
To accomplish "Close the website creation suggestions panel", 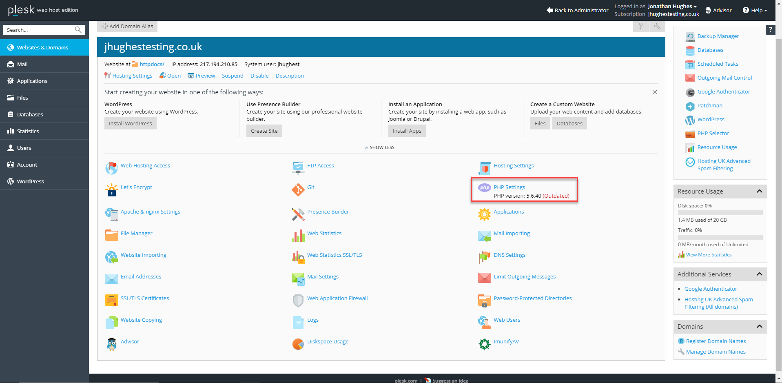I will pos(655,92).
